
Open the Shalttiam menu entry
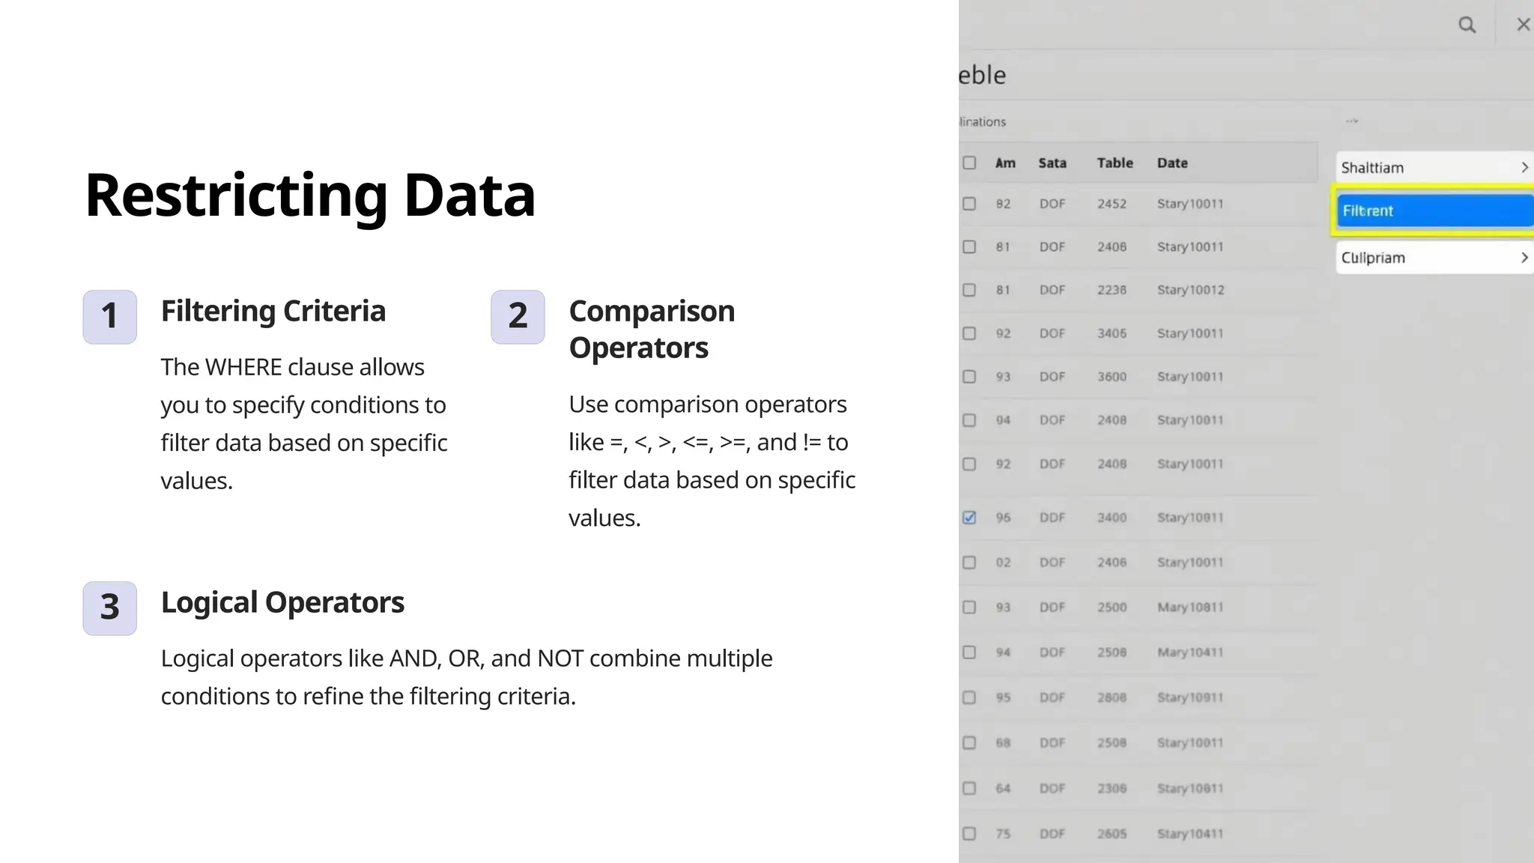tap(1408, 168)
